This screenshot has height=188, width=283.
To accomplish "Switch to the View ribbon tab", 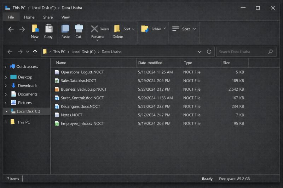I will 65,17.
